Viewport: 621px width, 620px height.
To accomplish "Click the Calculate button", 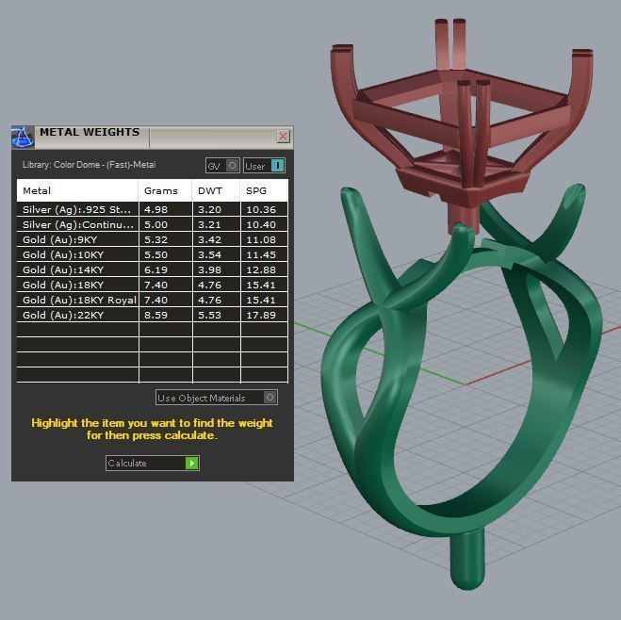I will [x=153, y=463].
